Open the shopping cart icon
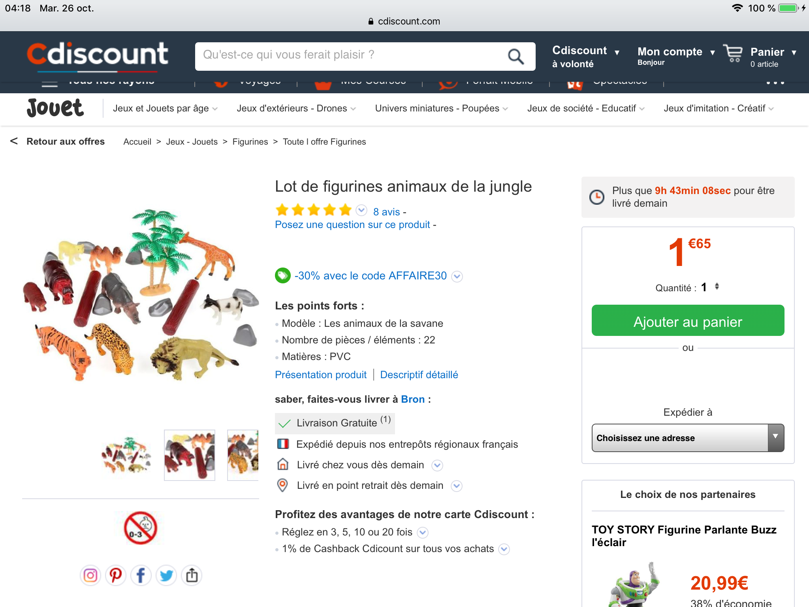Image resolution: width=809 pixels, height=607 pixels. 733,54
